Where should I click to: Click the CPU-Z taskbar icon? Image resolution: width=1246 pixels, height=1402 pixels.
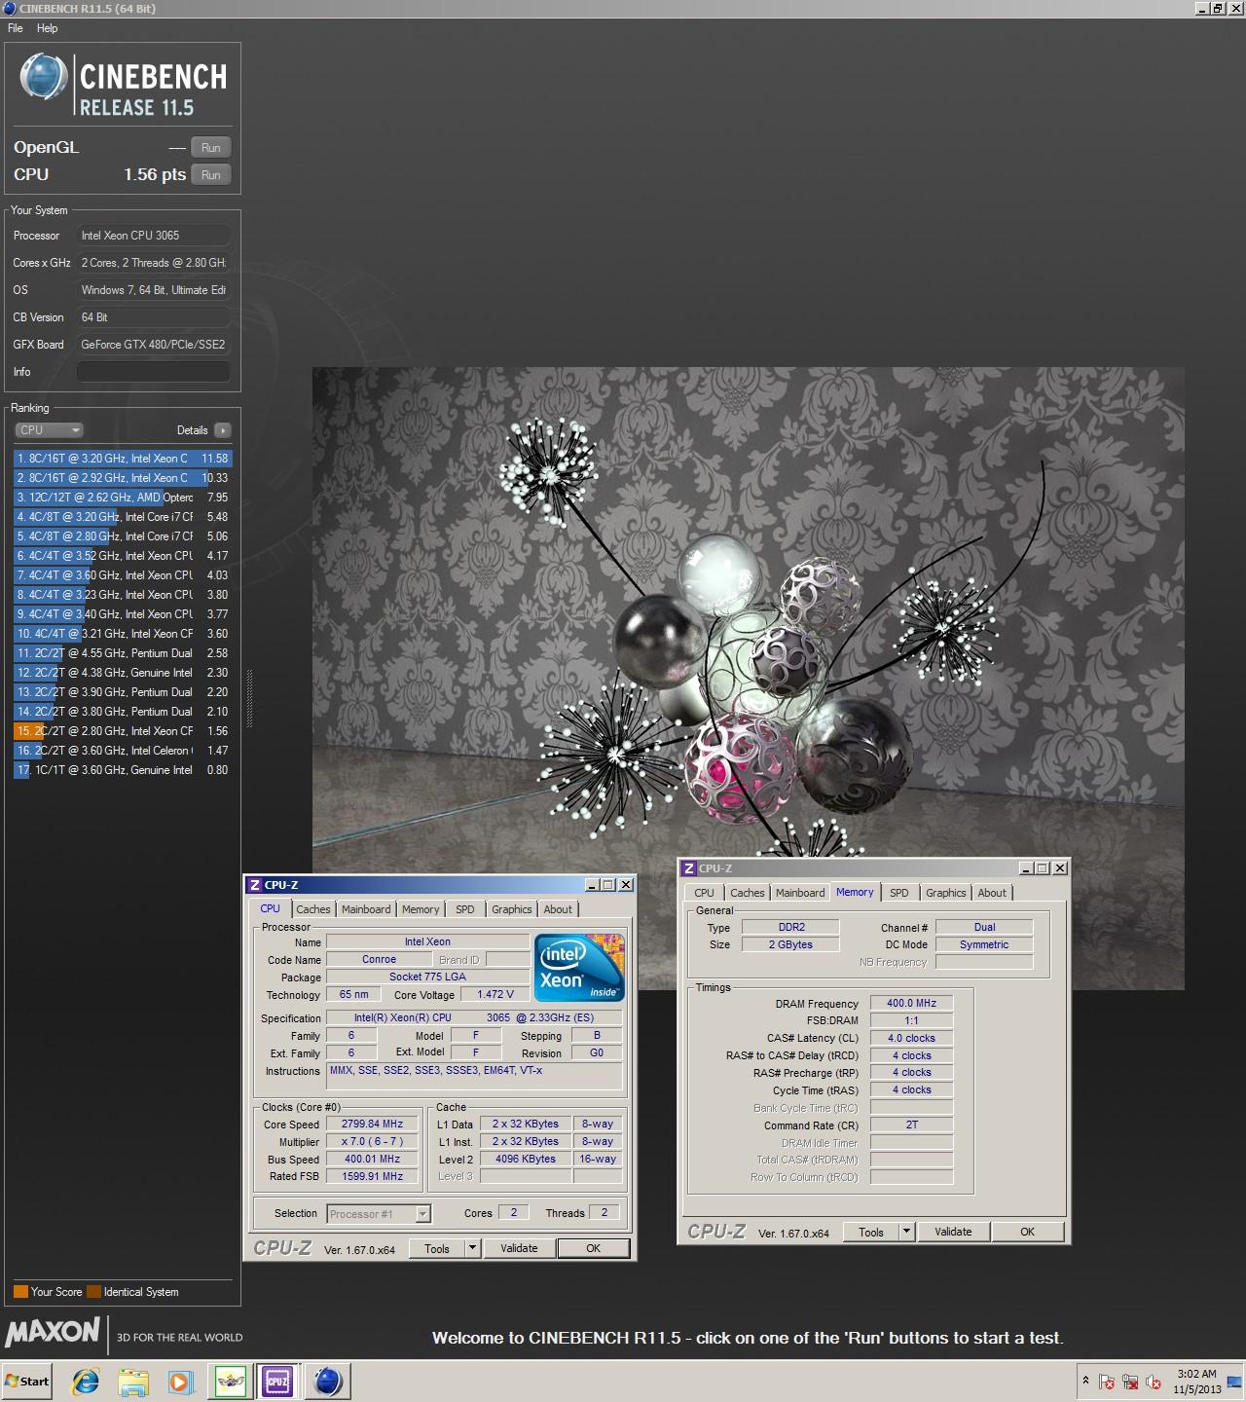277,1381
